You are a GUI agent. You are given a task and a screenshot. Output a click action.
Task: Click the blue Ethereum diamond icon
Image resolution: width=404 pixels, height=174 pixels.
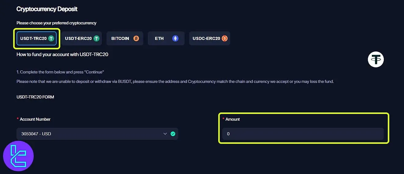pos(175,38)
